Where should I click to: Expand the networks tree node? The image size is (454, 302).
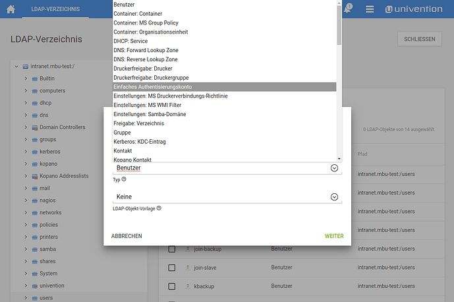(x=26, y=212)
